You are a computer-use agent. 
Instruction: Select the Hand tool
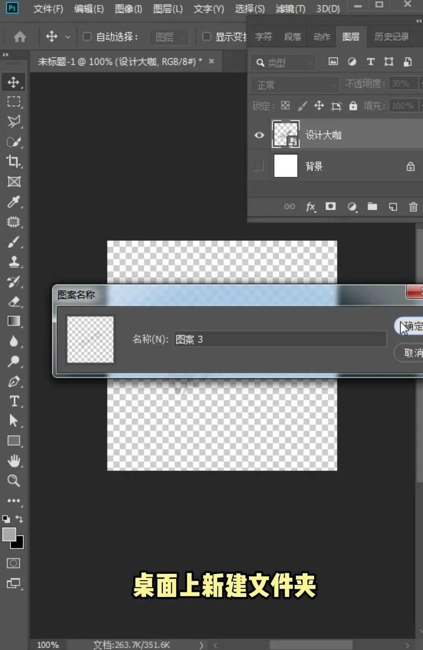[14, 461]
